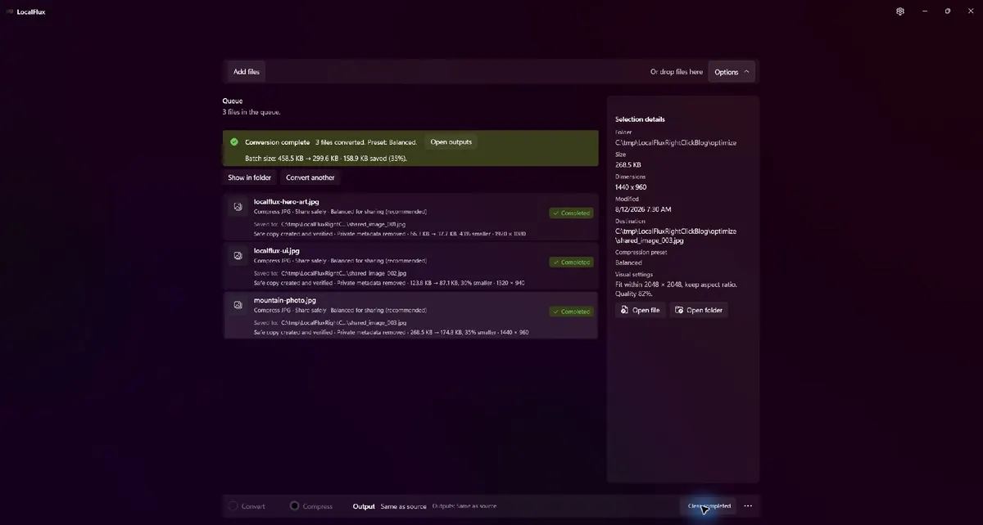983x525 pixels.
Task: Click the 'Quality 82%' visual settings text
Action: (635, 292)
